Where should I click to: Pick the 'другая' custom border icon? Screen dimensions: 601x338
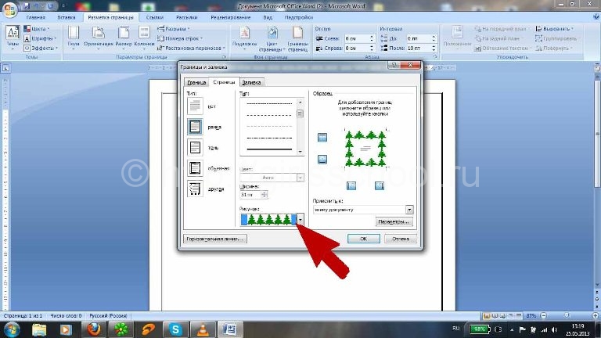195,189
